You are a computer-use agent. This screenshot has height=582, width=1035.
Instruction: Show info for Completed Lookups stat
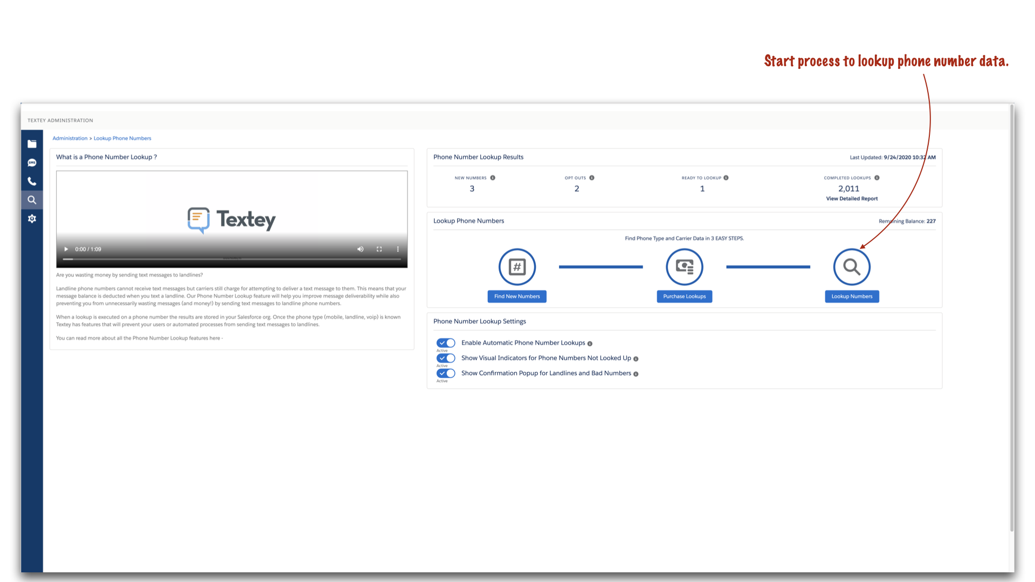tap(877, 178)
